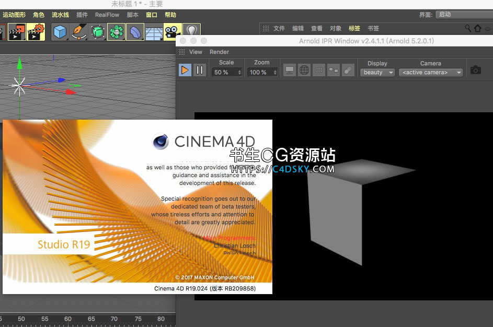The width and height of the screenshot is (493, 327).
Task: Pause the Arnold IPR render
Action: click(x=200, y=70)
